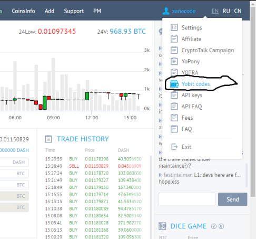Screen dimensions: 256x239
Task: Click the chat panel scrollbar
Action: (247, 175)
